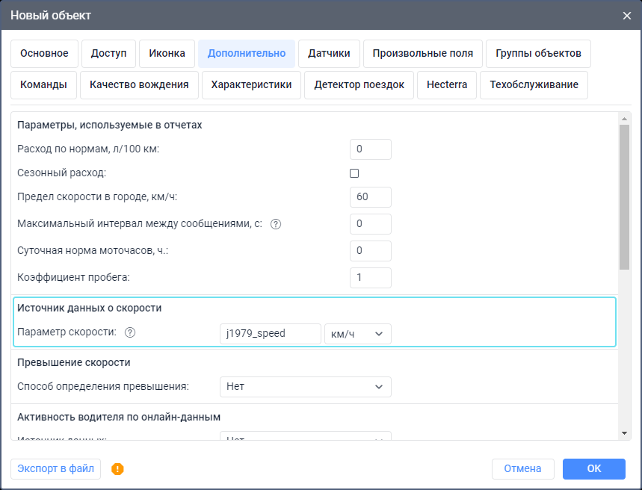This screenshot has height=490, width=642.
Task: Go to the Техобслуживание tab
Action: coord(534,85)
